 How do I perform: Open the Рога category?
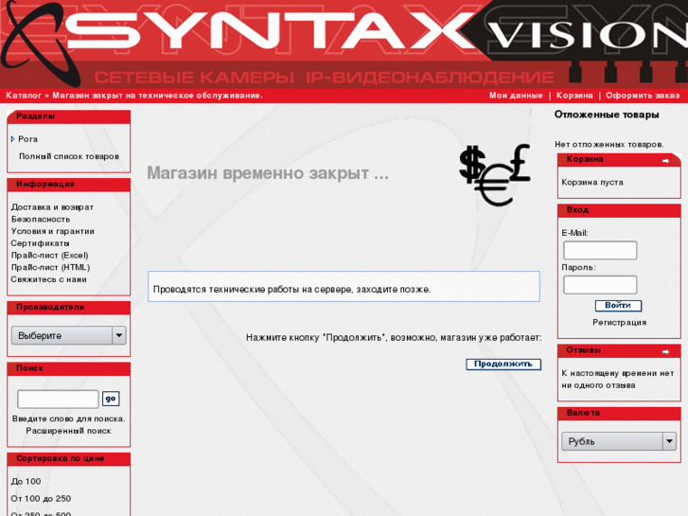click(x=27, y=139)
